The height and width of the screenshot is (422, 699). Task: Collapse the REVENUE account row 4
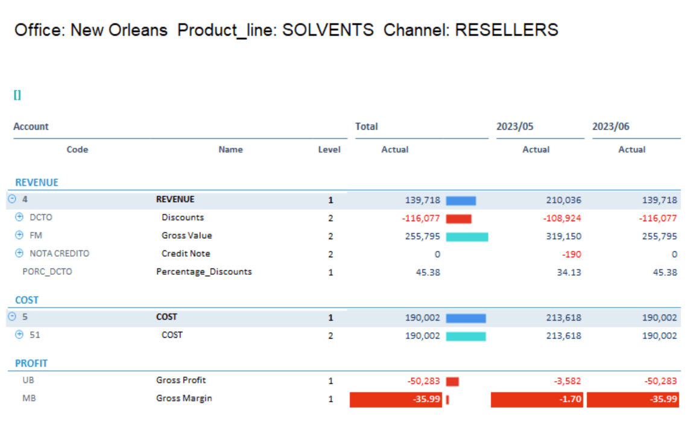(12, 199)
